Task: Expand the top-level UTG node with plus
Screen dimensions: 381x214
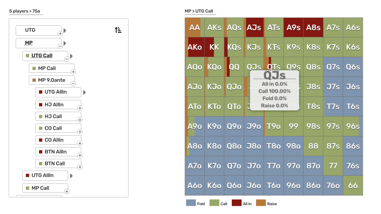Action: coord(60,33)
